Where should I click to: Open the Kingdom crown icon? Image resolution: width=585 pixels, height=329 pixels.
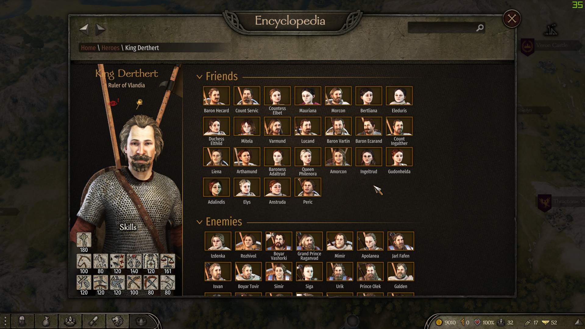(141, 321)
